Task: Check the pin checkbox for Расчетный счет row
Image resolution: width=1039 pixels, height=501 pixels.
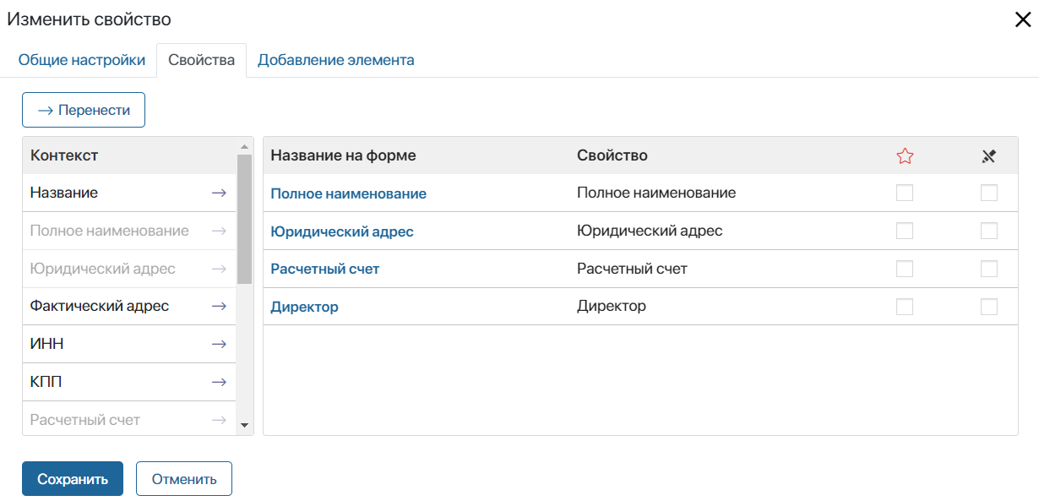Action: (x=989, y=270)
